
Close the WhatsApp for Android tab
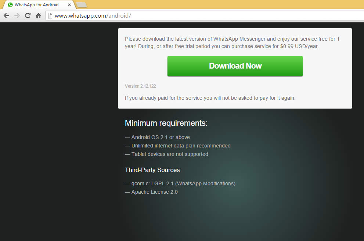(x=69, y=5)
